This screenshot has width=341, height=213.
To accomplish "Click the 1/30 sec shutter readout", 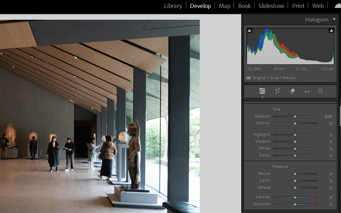I will 327,69.
